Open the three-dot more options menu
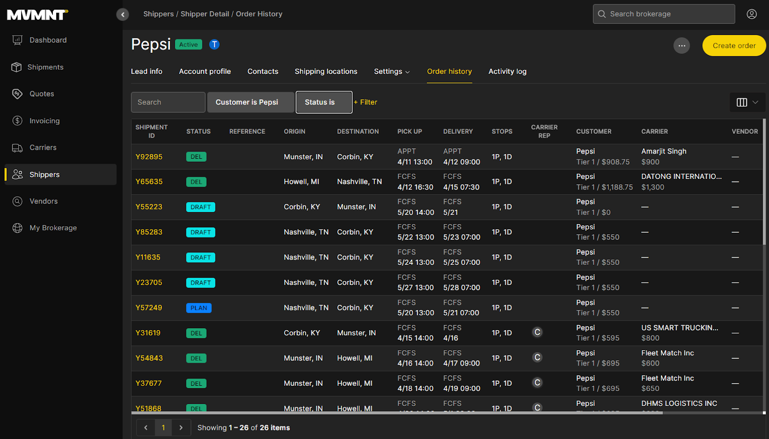Screen dimensions: 769x439 click(682, 46)
